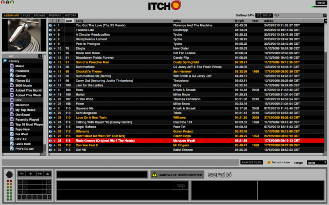329x205 pixels.
Task: Click the eject track button
Action: 48,173
